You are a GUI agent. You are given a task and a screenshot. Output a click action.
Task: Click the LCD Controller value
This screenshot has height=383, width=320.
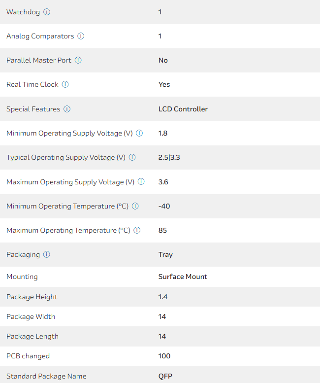pos(183,109)
